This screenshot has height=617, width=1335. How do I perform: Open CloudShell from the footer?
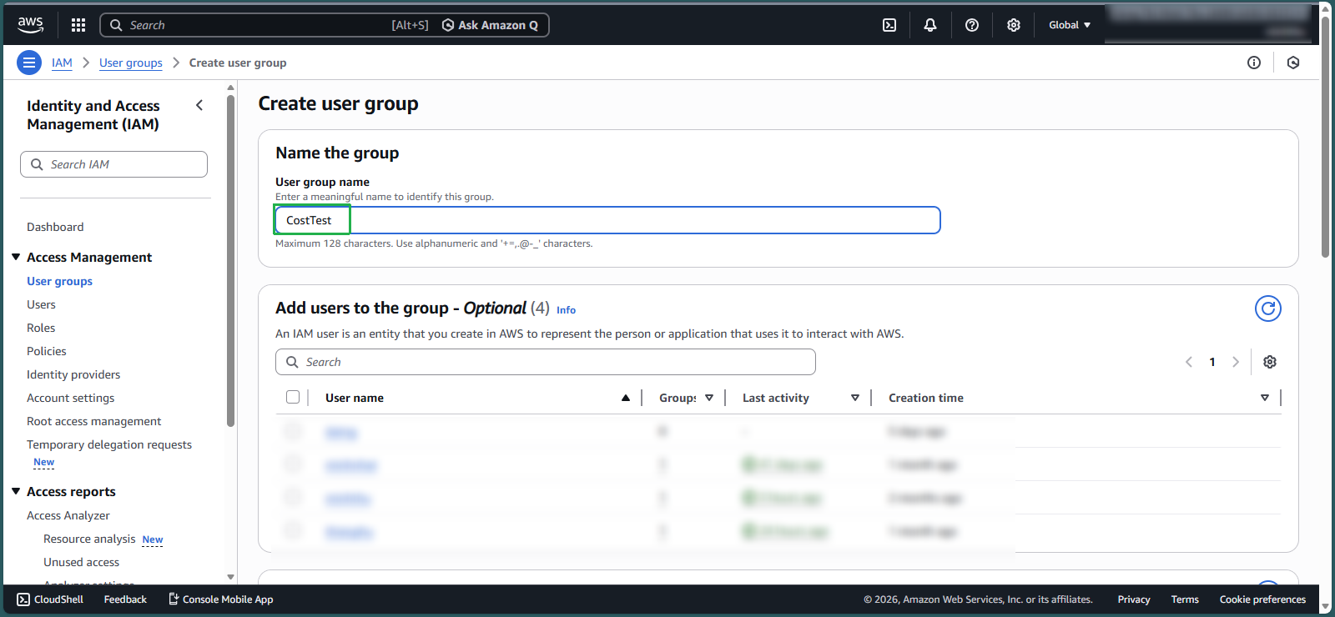50,599
